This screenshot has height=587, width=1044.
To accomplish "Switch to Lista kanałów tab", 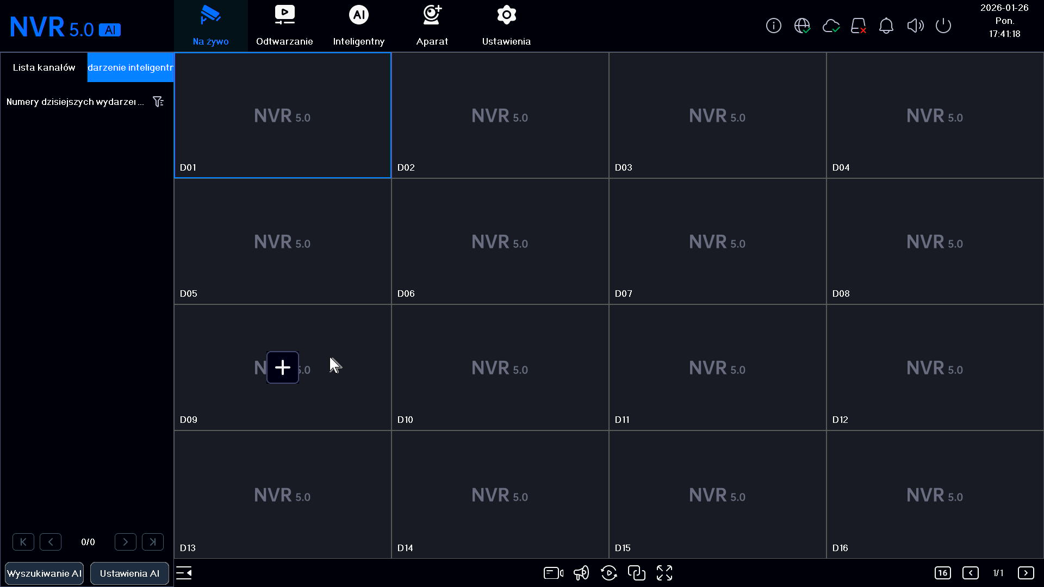I will coord(44,67).
